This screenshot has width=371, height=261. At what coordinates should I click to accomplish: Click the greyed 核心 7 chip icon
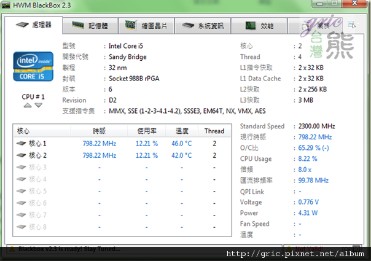coord(21,215)
